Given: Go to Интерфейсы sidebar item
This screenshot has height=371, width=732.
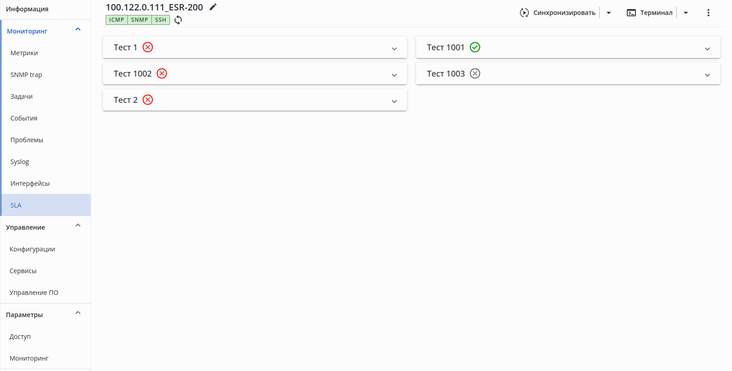Looking at the screenshot, I should click(30, 183).
